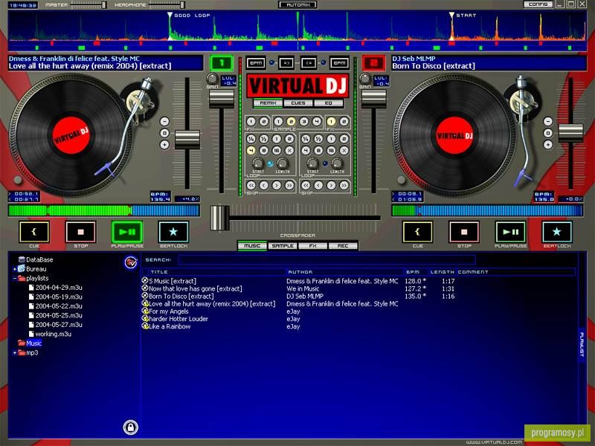595x446 pixels.
Task: Toggle Sample button 4
Action: [317, 122]
